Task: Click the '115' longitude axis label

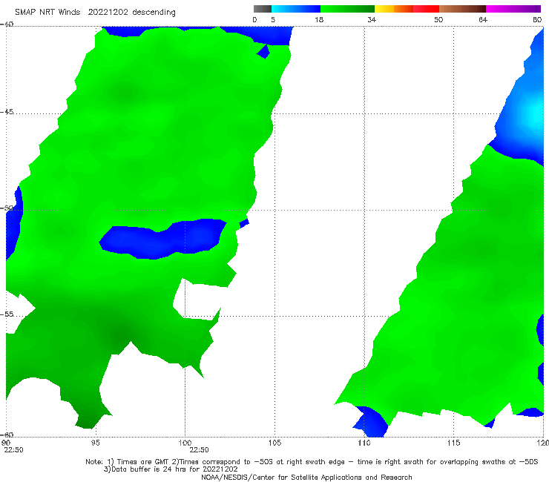Action: pos(454,443)
